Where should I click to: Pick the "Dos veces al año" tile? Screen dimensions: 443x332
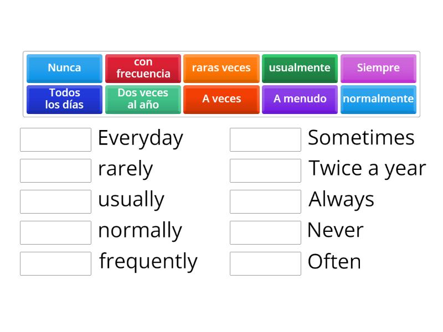[143, 99]
